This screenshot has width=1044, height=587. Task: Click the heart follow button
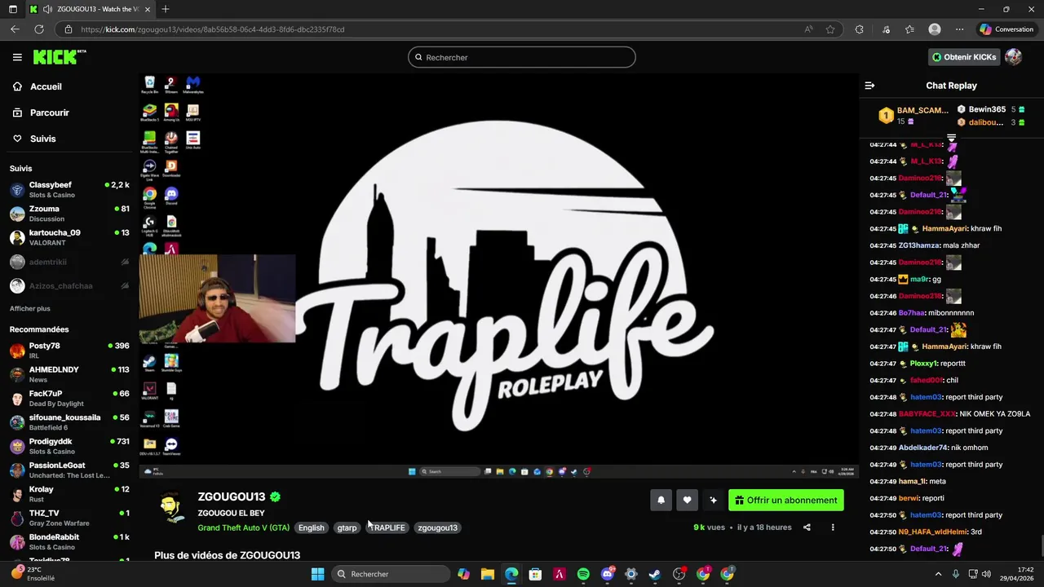pos(687,501)
